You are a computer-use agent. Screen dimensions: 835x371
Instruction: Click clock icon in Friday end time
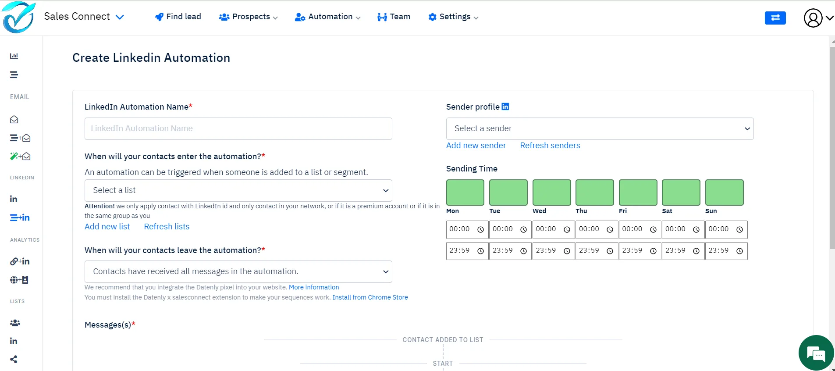tap(653, 251)
